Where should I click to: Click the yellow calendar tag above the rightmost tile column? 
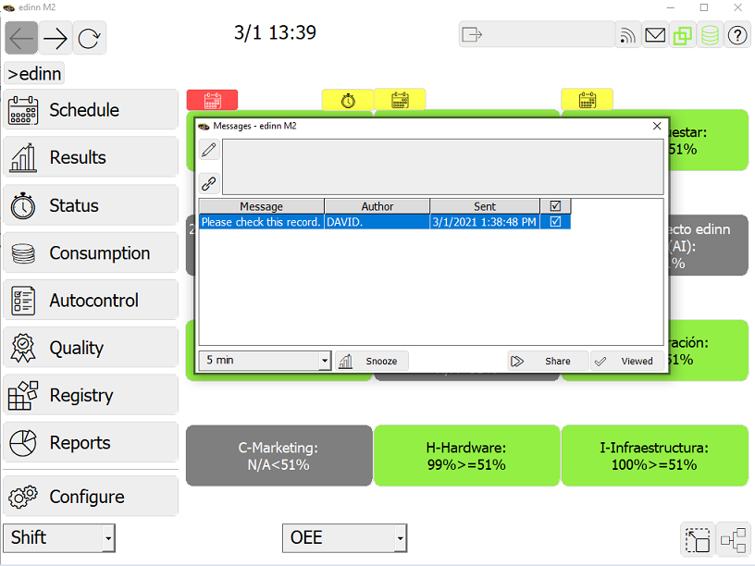tap(588, 100)
